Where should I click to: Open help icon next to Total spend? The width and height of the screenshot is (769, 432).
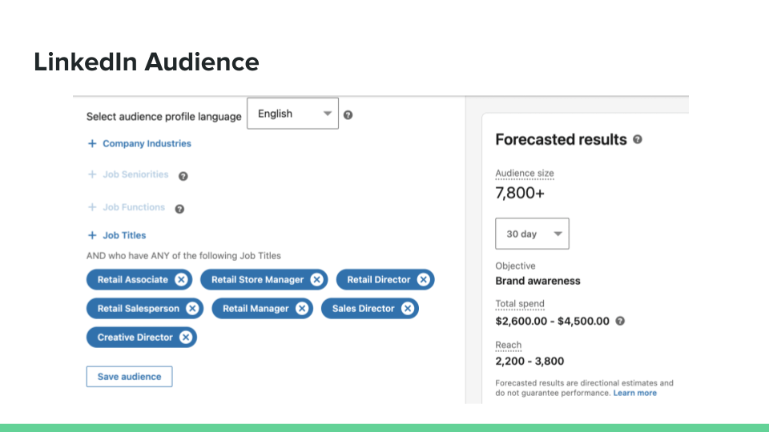point(620,321)
